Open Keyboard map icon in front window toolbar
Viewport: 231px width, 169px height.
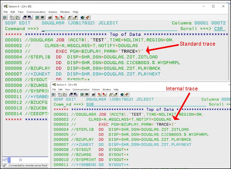(93, 94)
